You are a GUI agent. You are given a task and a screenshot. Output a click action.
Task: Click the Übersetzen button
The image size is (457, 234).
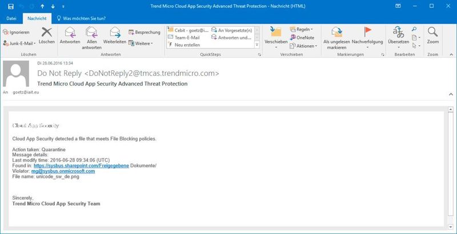pyautogui.click(x=398, y=37)
